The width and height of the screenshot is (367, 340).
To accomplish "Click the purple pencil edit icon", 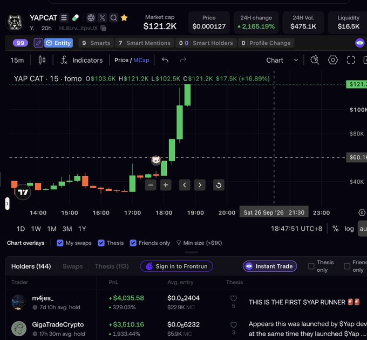I will coord(38,43).
